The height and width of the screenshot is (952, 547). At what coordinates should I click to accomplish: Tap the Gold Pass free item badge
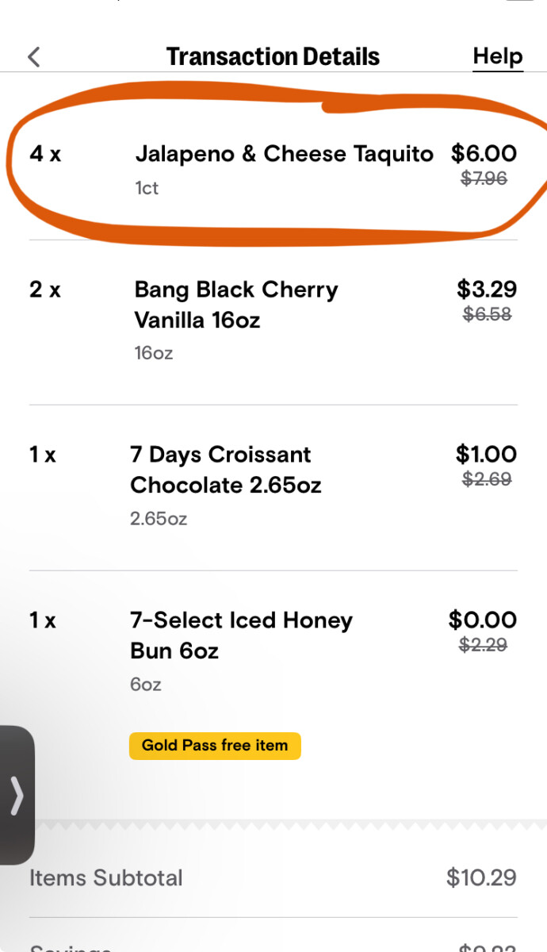pos(215,746)
